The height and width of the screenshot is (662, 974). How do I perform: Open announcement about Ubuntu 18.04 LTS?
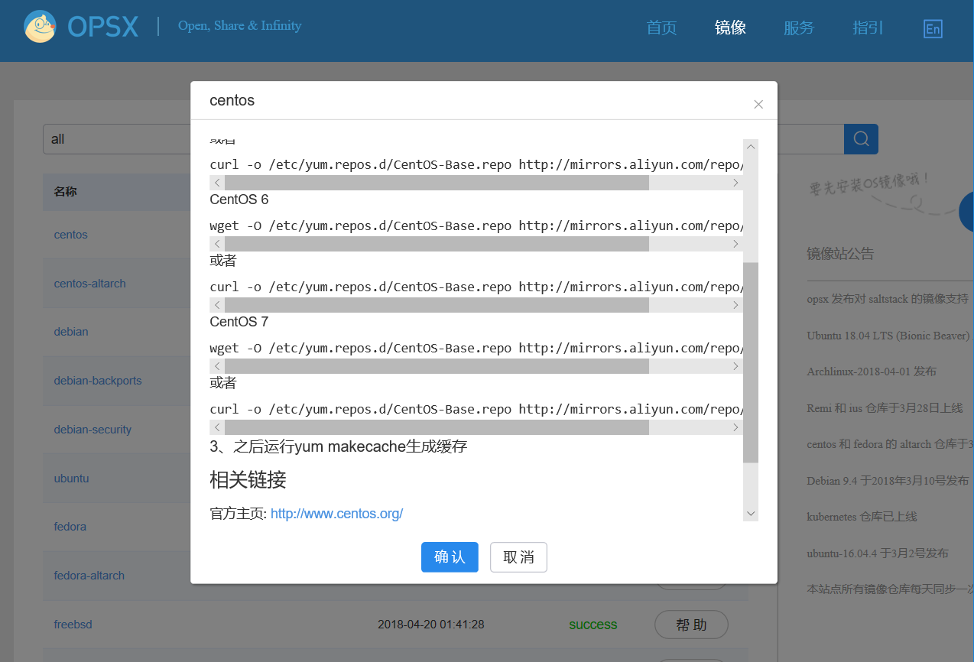(890, 336)
